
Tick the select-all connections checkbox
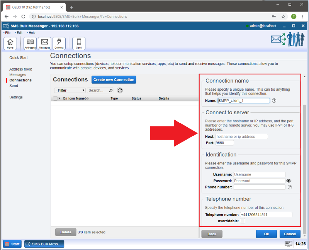55,98
